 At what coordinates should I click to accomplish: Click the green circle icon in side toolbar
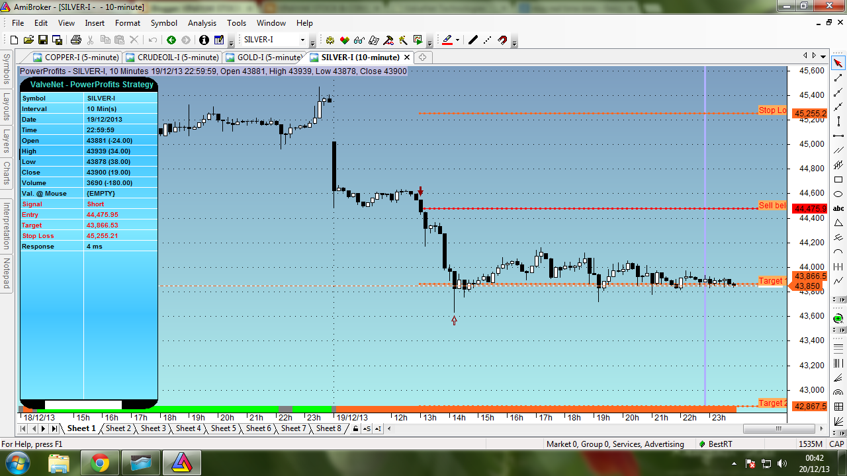tap(838, 319)
